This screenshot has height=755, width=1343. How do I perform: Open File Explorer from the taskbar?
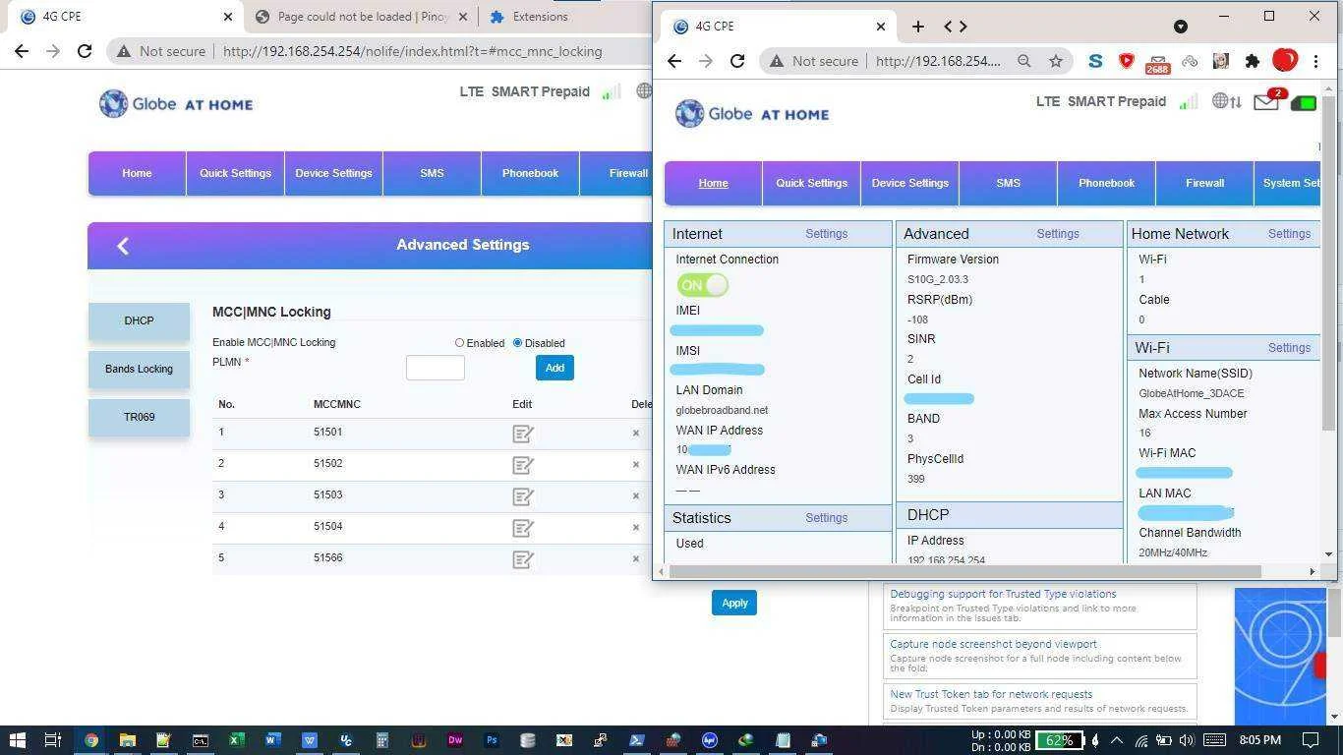(127, 740)
